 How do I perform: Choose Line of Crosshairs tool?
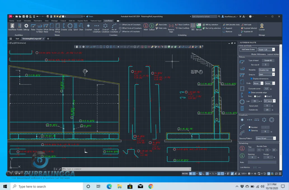(97, 28)
